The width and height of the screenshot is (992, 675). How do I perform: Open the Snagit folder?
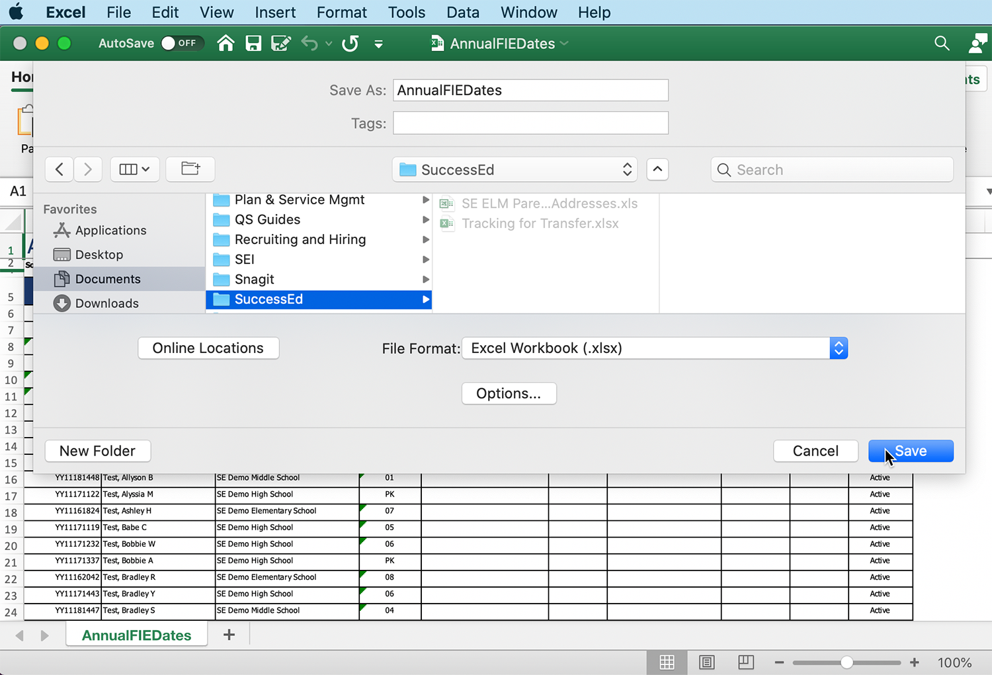pos(319,279)
